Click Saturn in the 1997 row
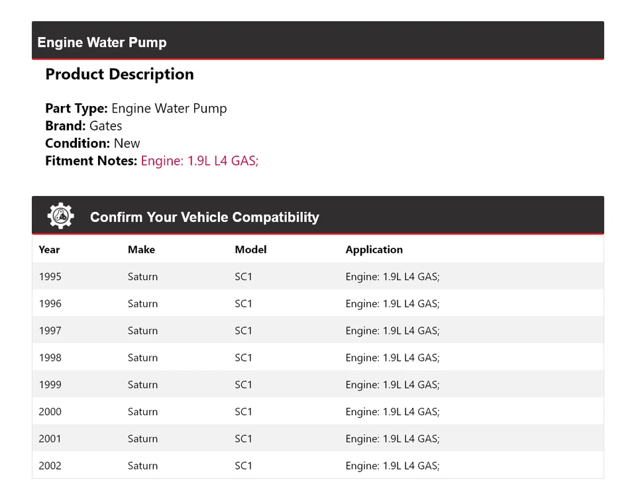 (x=142, y=331)
